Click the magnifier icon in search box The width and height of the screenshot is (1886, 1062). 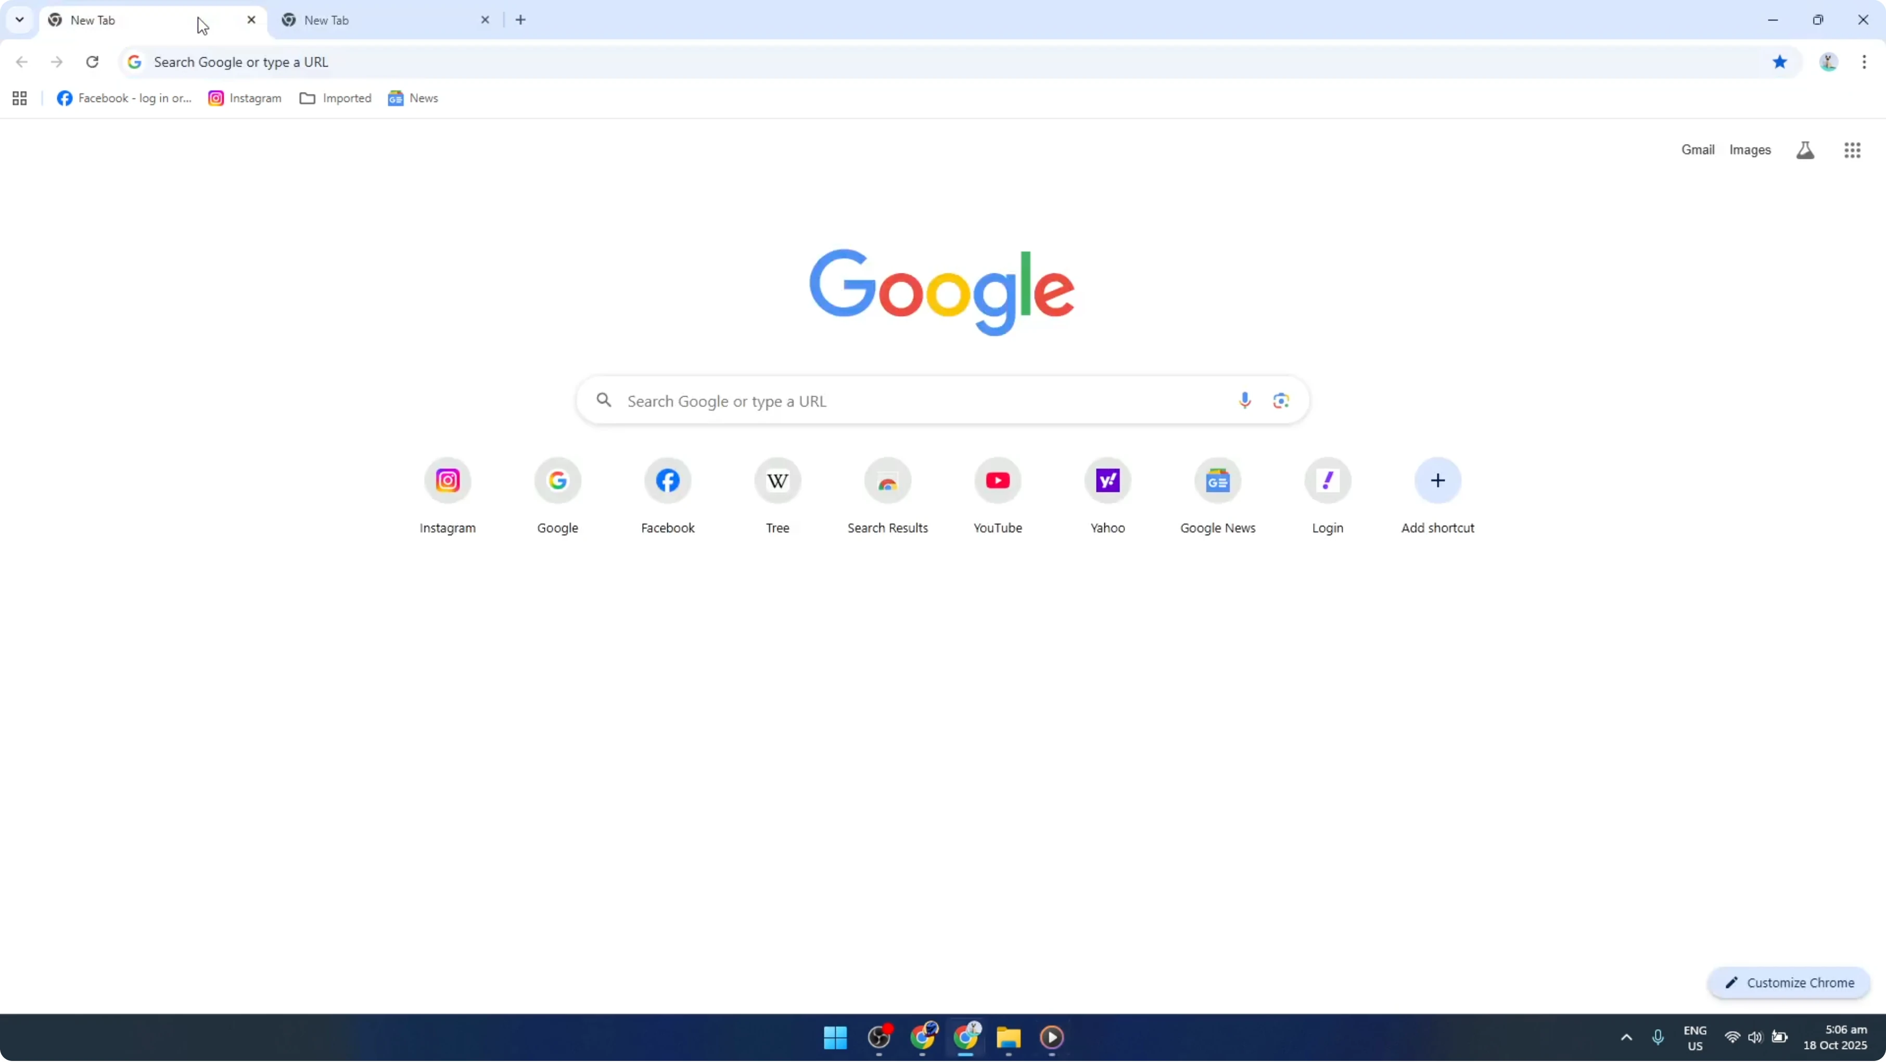[604, 400]
